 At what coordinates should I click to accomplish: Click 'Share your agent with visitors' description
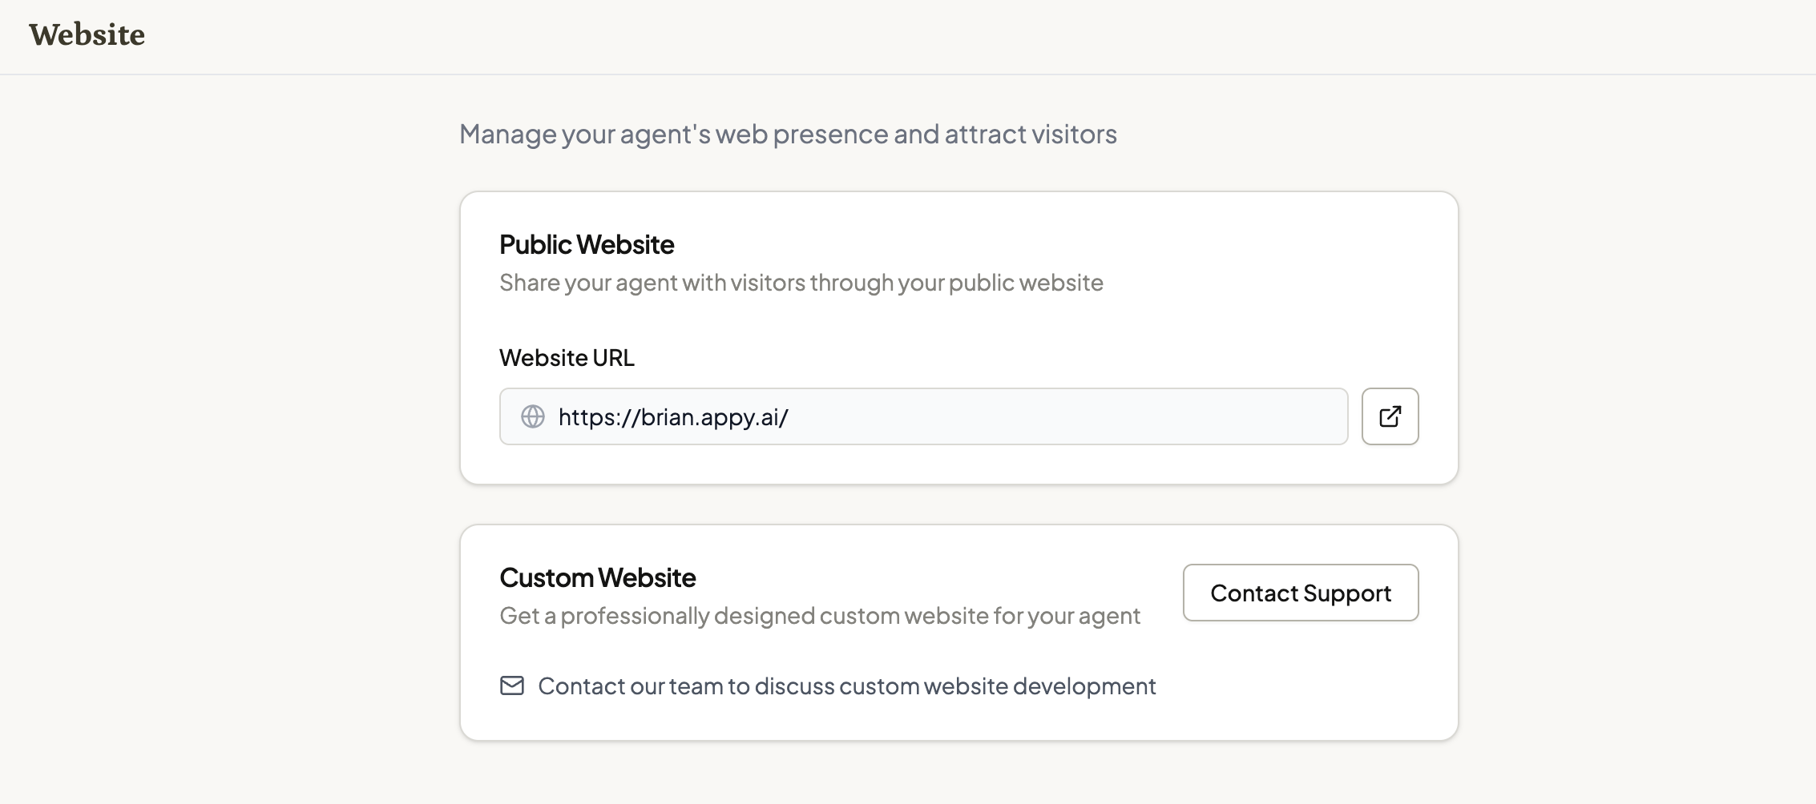801,283
